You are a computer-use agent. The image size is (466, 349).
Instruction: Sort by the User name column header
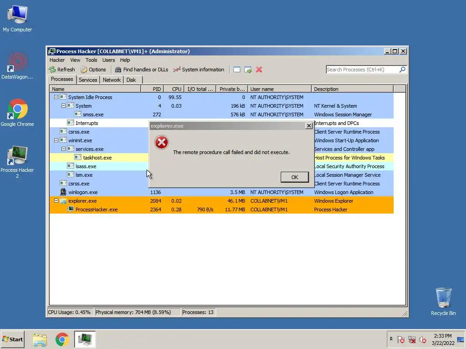pos(280,89)
